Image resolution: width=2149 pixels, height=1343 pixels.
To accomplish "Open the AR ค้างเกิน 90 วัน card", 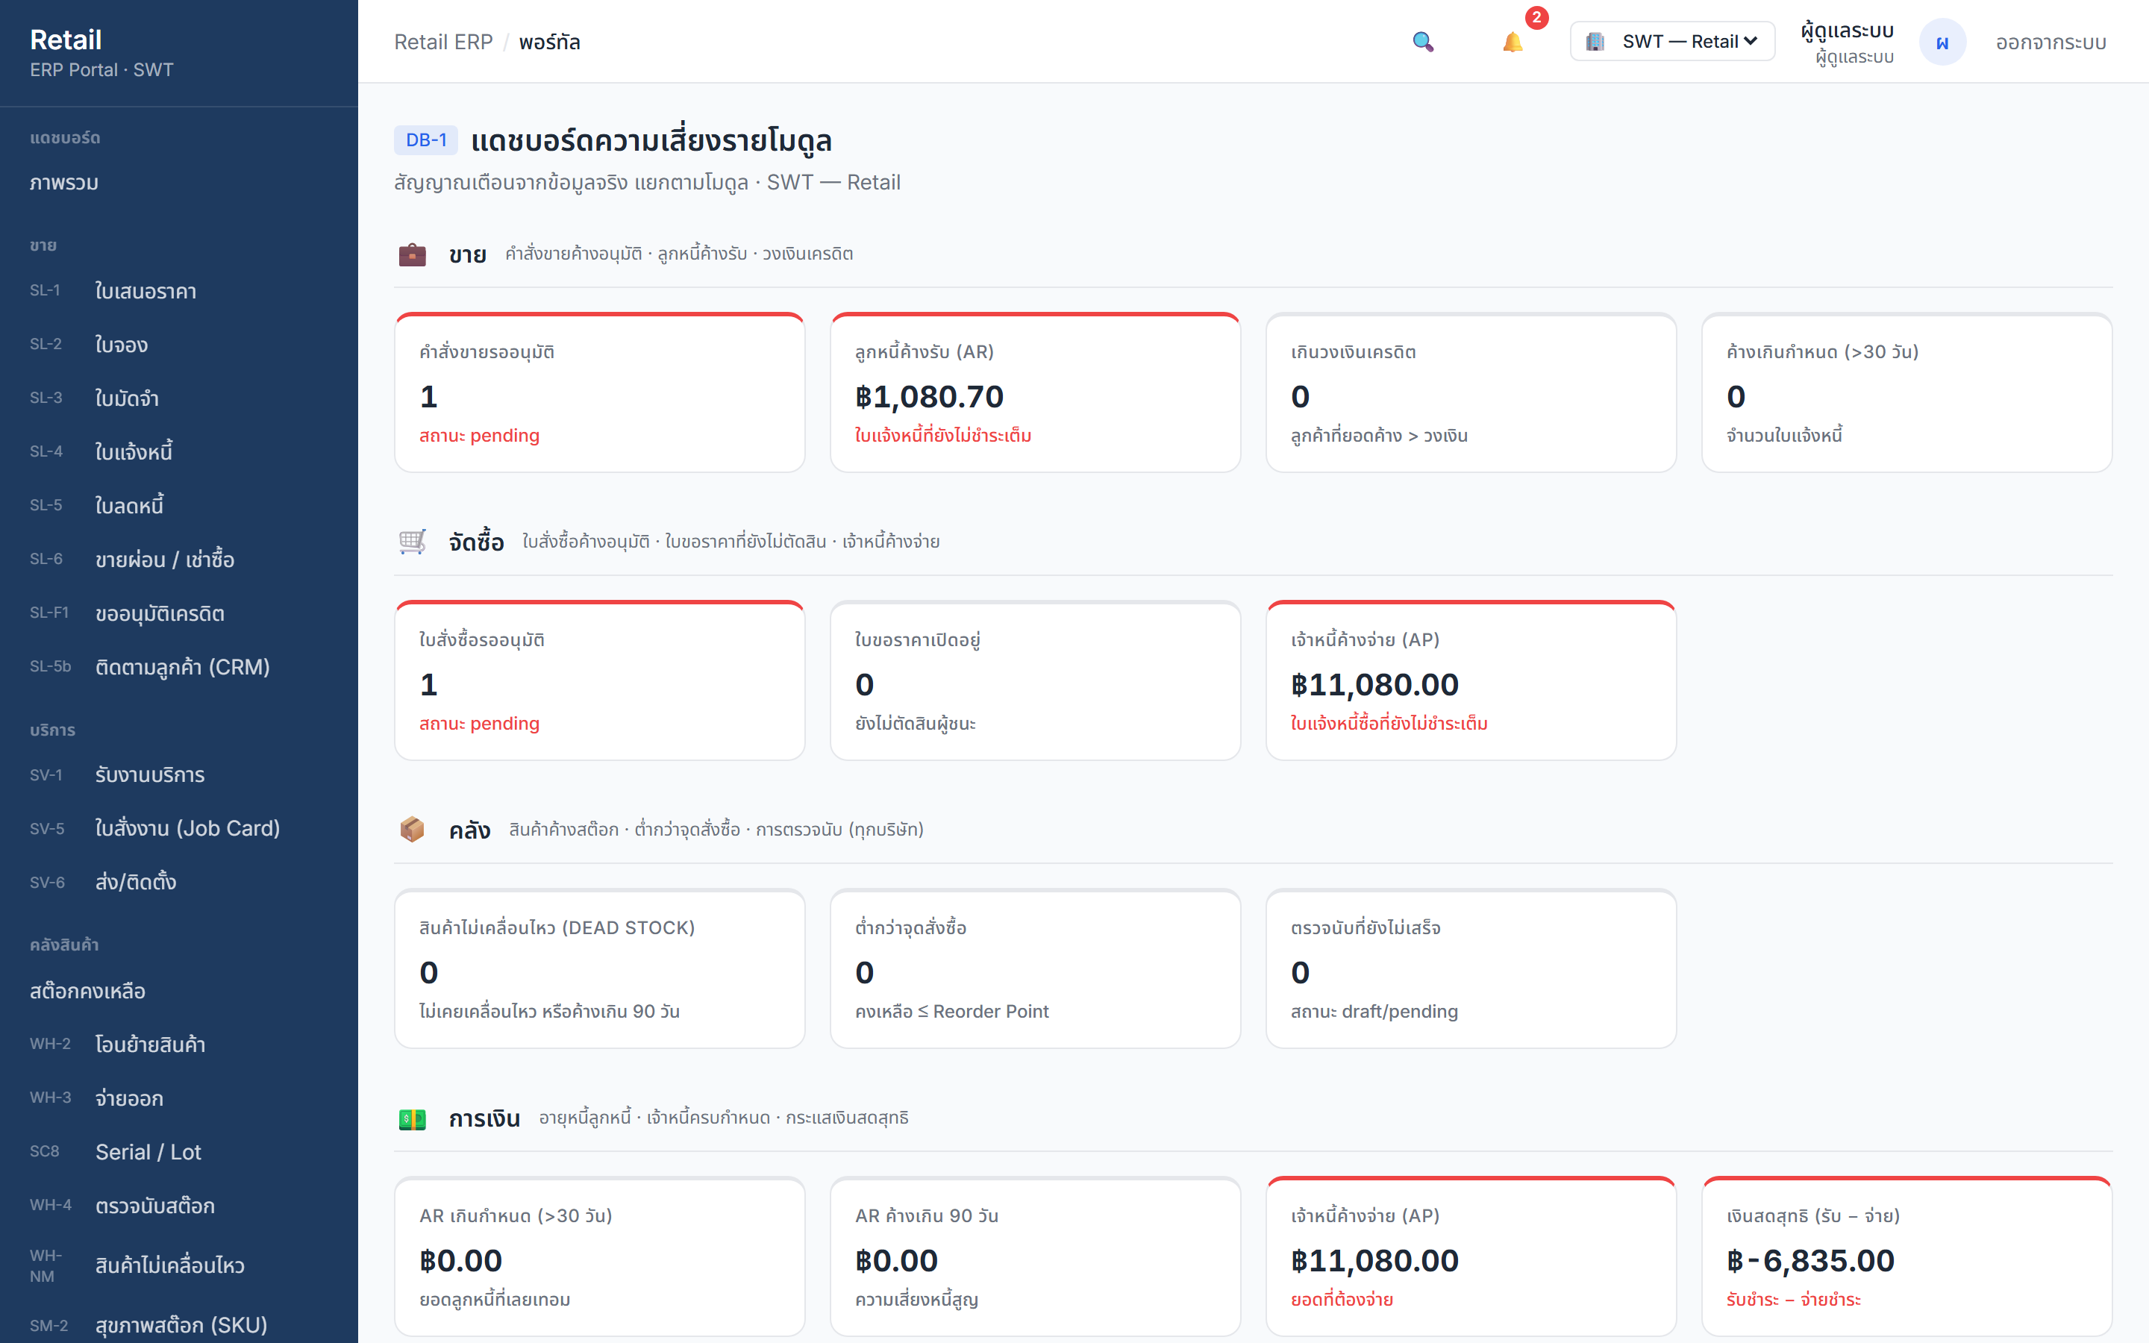I will coord(1036,1257).
